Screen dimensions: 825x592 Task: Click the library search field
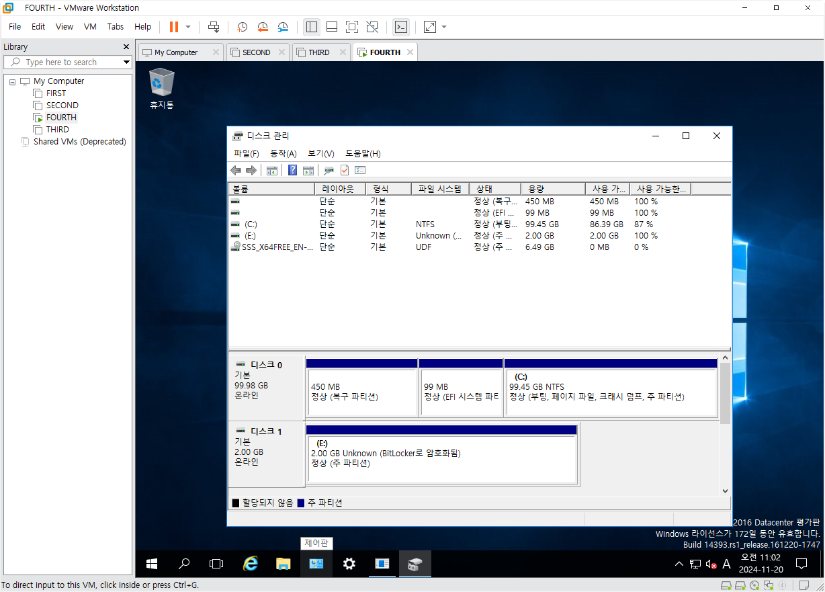click(67, 62)
